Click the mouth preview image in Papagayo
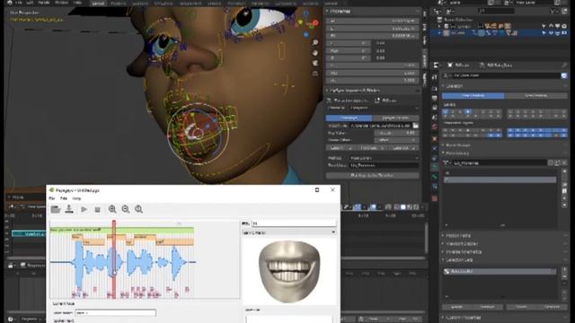575x323 pixels. (x=289, y=271)
